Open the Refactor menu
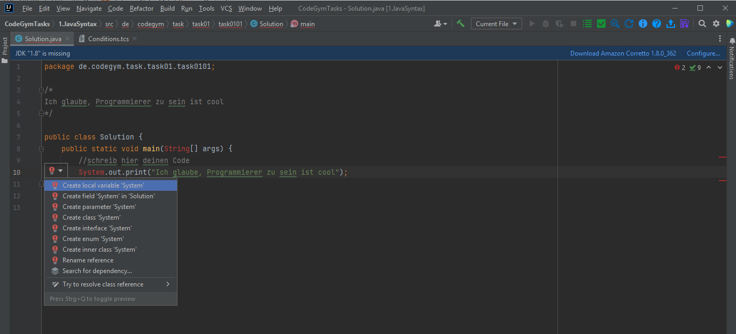 click(x=141, y=9)
